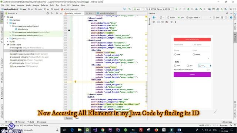The height and width of the screenshot is (133, 237).
Task: Check the C# checkbox in preview
Action: point(200,66)
